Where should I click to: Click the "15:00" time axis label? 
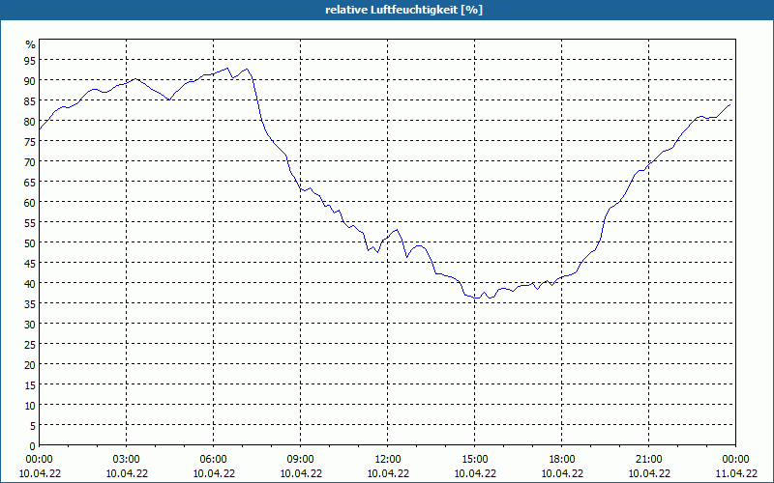pyautogui.click(x=475, y=460)
